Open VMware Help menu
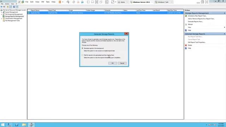This screenshot has width=226, height=127. coord(53,2)
